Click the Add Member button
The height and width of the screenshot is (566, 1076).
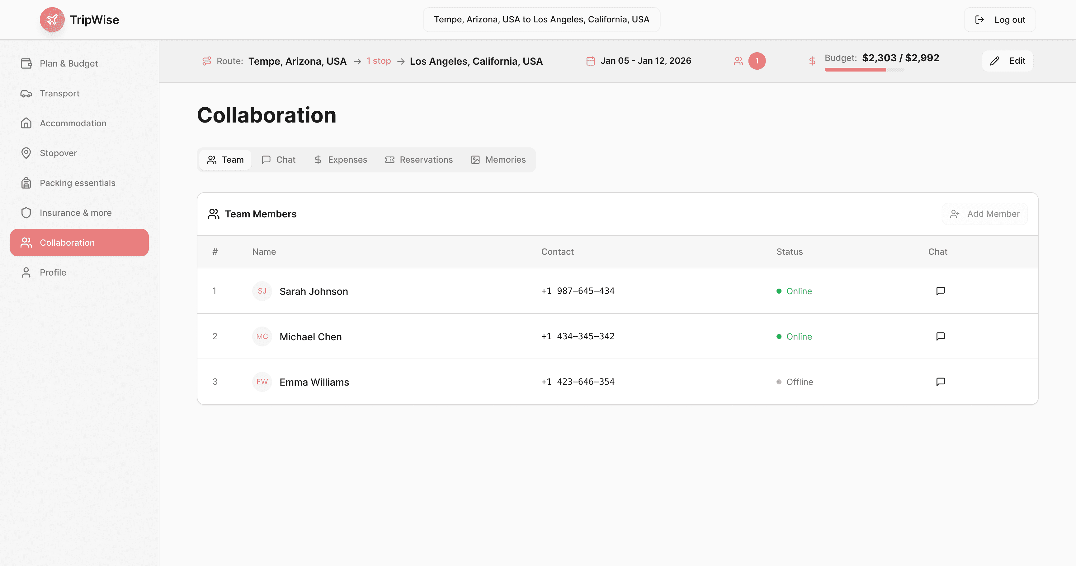point(984,214)
